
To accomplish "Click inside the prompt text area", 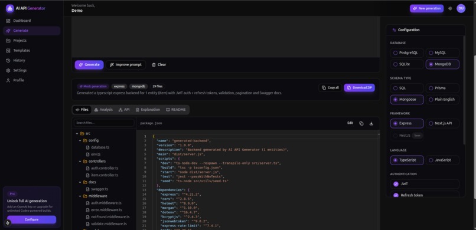I will (226, 37).
